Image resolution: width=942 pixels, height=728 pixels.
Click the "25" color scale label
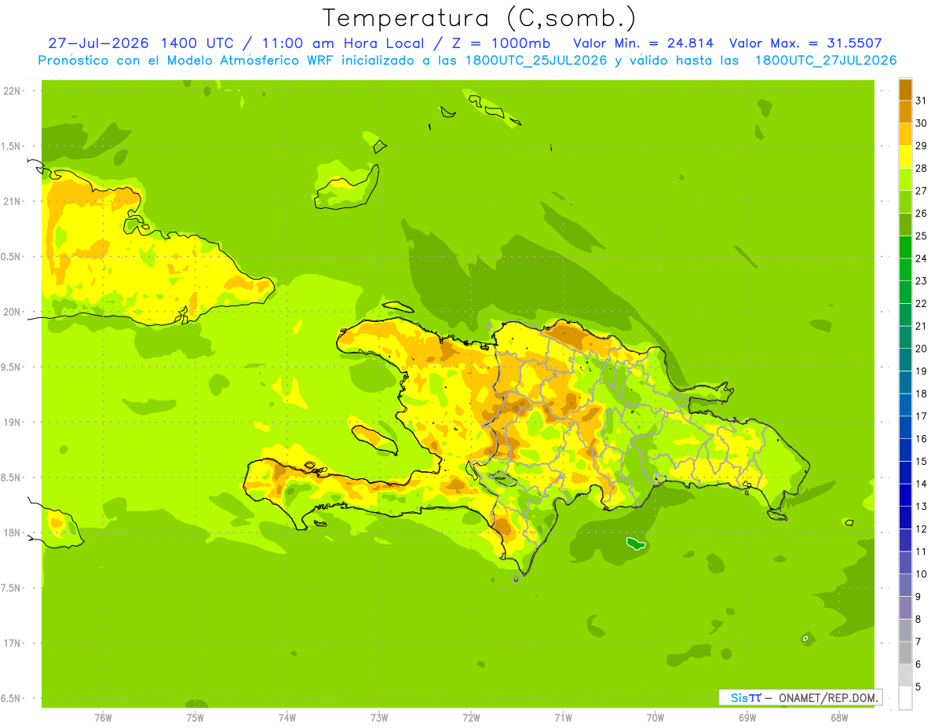(921, 236)
